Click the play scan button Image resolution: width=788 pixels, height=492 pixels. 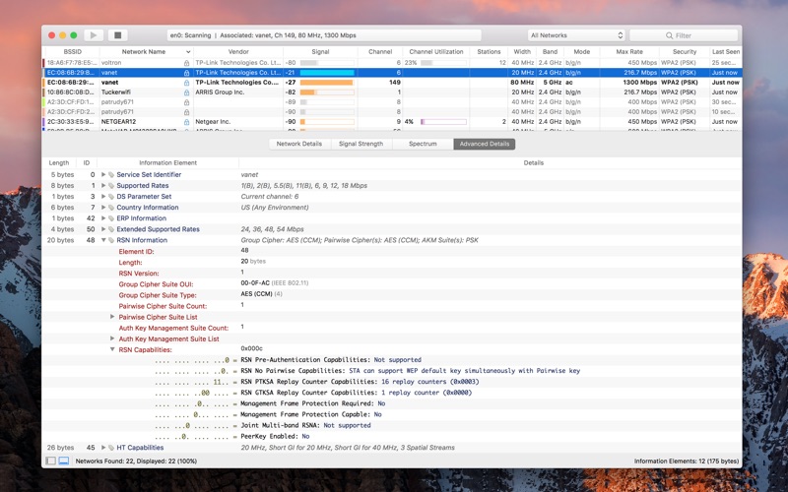click(94, 35)
